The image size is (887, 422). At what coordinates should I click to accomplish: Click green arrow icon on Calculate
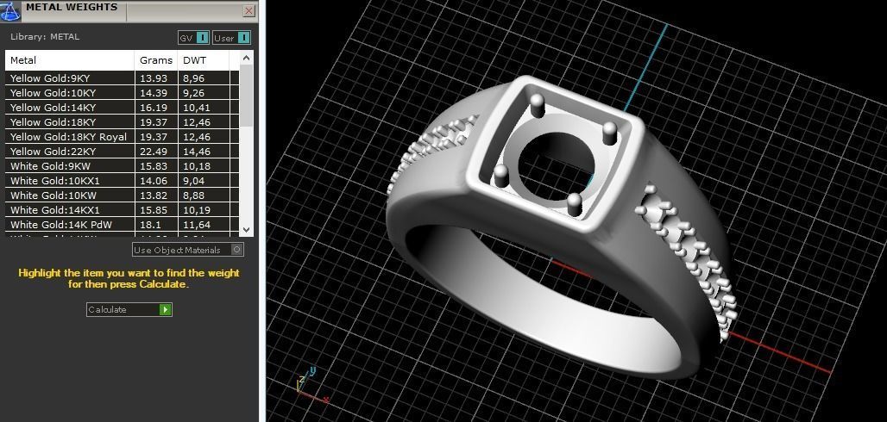pyautogui.click(x=165, y=309)
